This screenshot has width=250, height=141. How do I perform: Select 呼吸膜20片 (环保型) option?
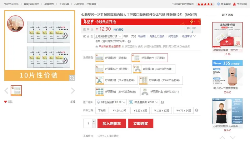113,69
